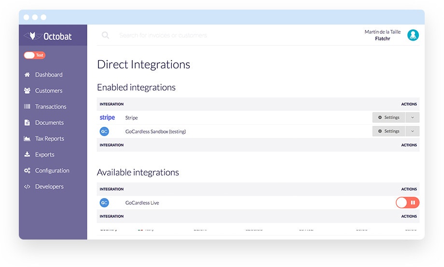Expand dropdown arrow for GoCardless Sandbox
The width and height of the screenshot is (444, 267).
[413, 131]
